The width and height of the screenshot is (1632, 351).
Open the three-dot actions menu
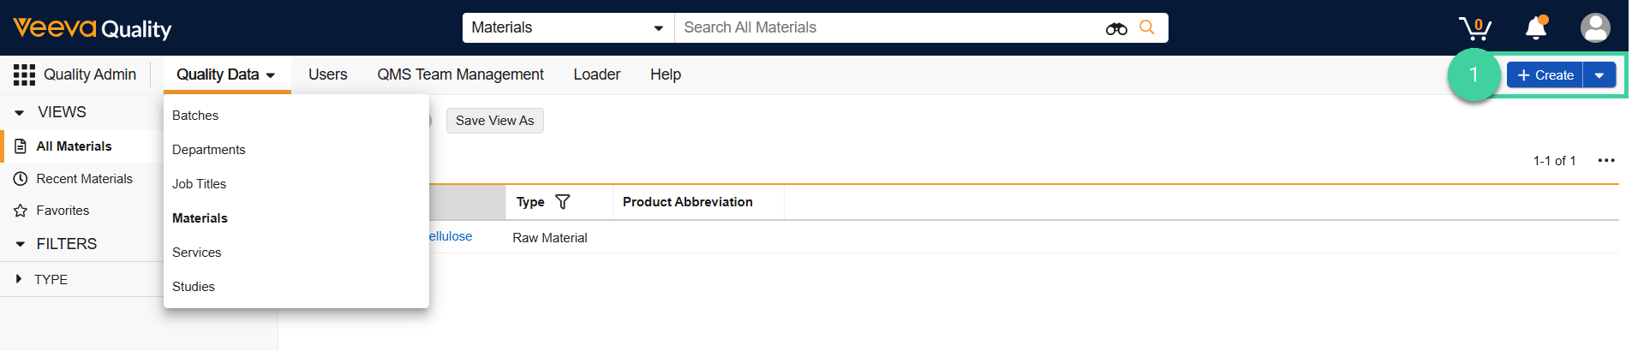1606,161
